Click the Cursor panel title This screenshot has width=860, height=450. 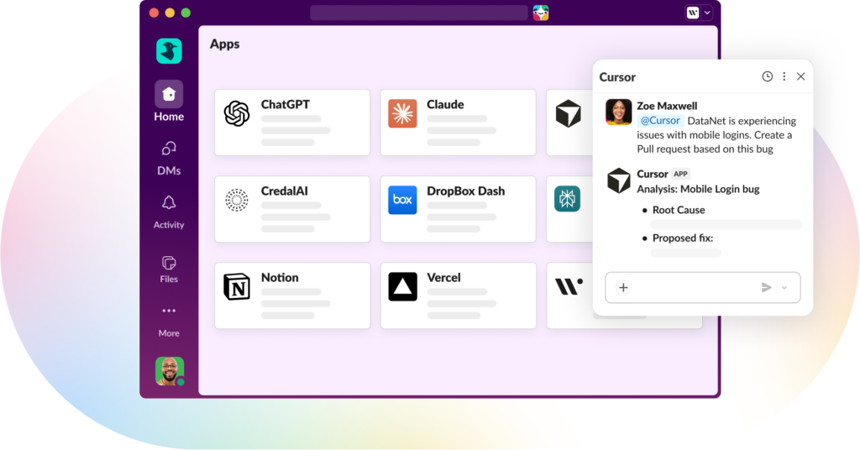617,76
